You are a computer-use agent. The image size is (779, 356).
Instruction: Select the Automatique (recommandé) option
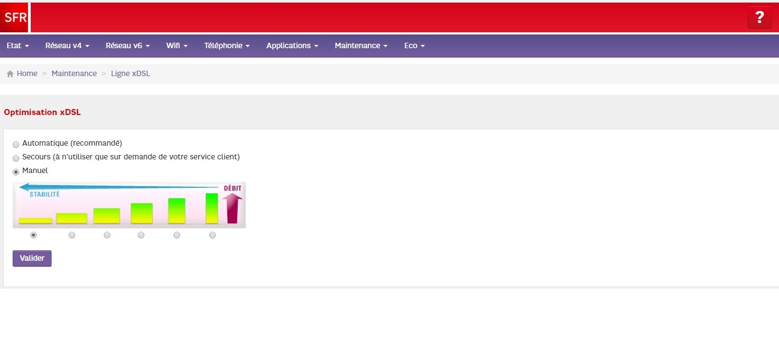point(16,144)
